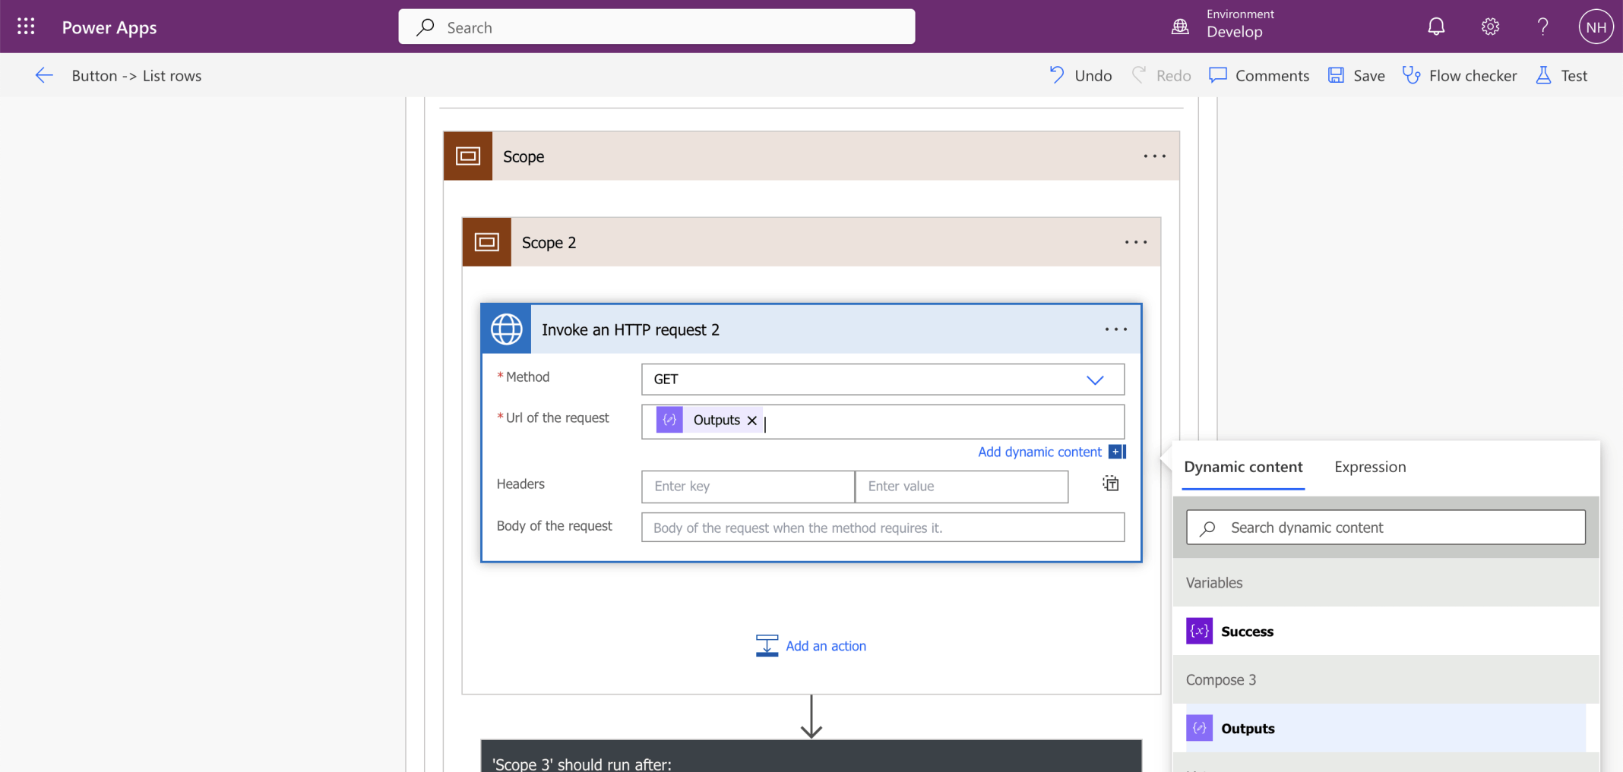The height and width of the screenshot is (772, 1623).
Task: Click the flow name Button -> List rows
Action: tap(137, 76)
